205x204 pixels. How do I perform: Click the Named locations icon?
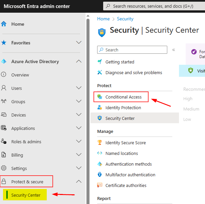tap(99, 153)
